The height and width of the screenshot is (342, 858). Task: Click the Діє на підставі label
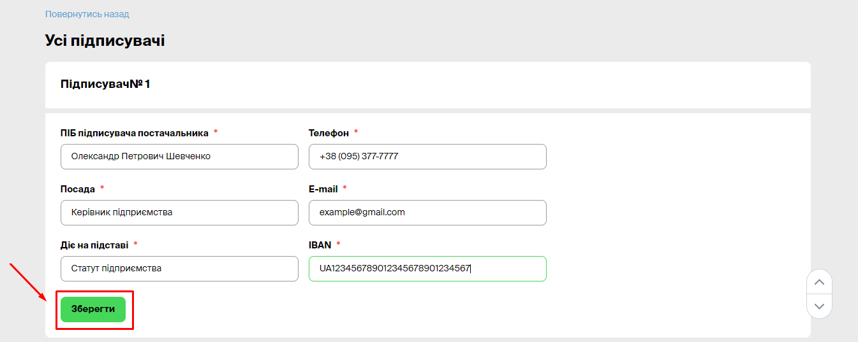[94, 245]
